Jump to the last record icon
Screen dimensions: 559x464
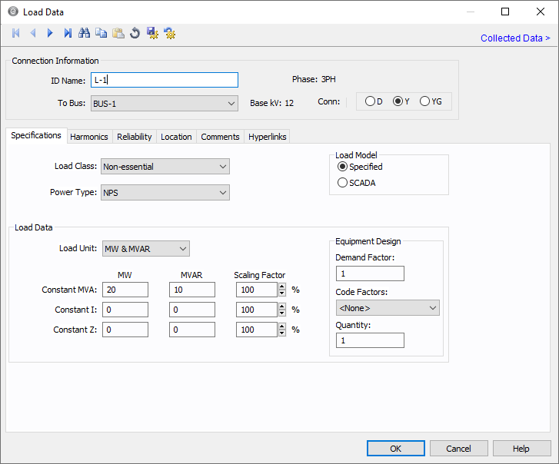(68, 33)
